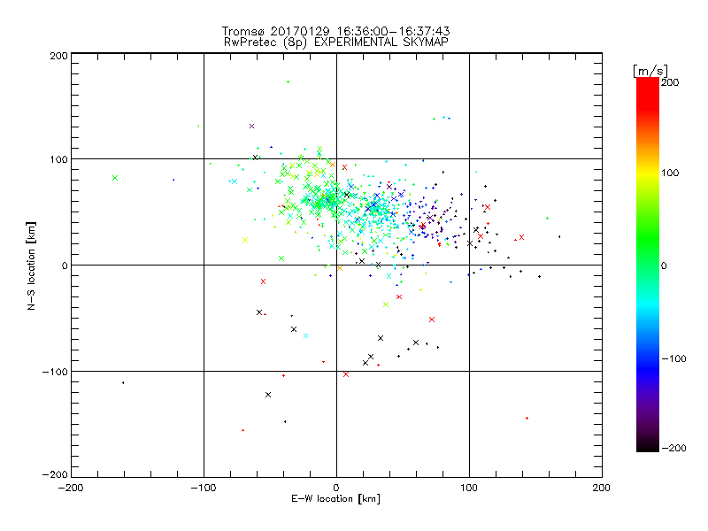
Task: Click the black dot in the lower-left corner region
Action: click(x=123, y=383)
